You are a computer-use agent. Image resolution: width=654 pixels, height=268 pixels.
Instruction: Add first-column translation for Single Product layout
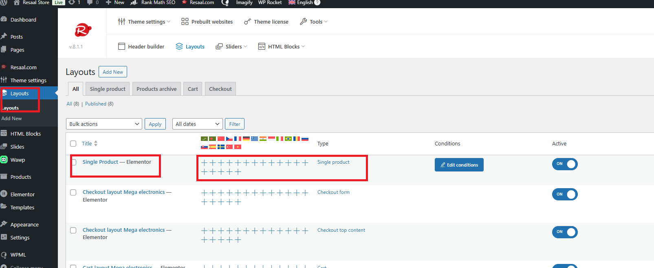(204, 163)
